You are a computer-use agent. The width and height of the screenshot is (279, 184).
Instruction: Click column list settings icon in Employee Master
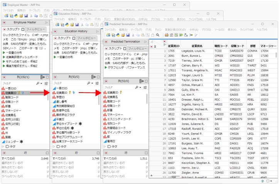[x=42, y=77]
